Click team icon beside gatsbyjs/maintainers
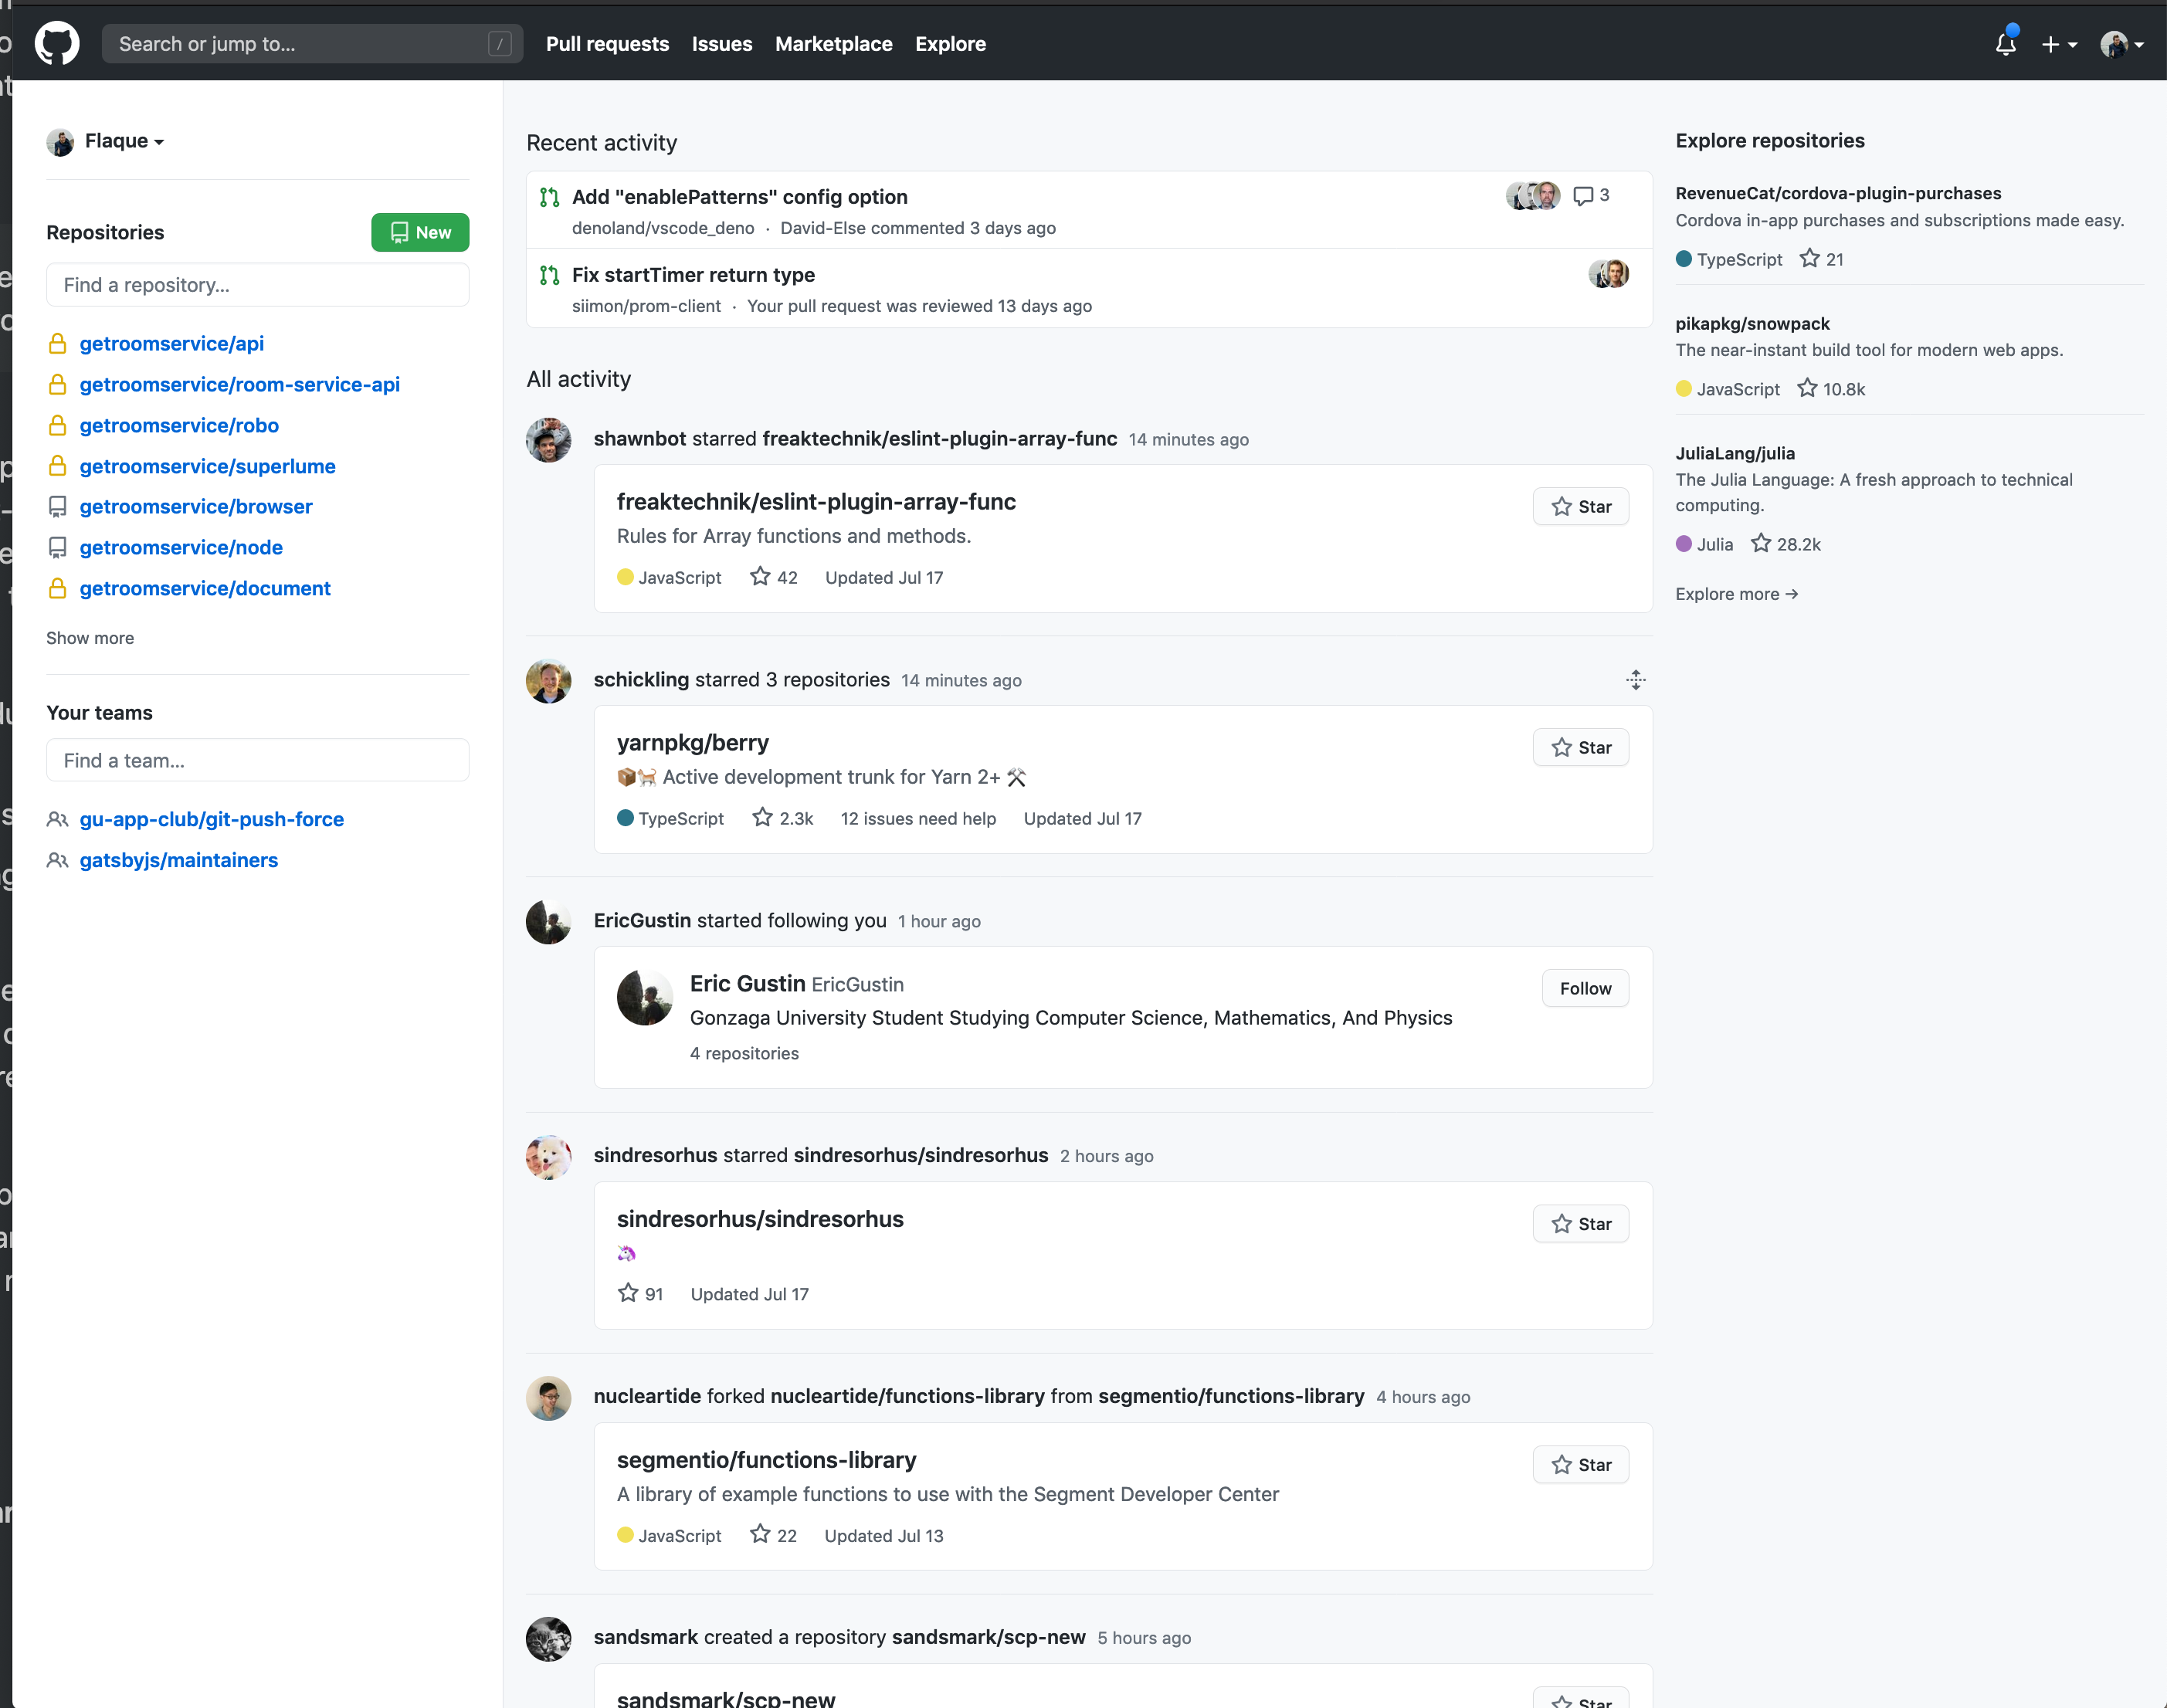 pyautogui.click(x=57, y=861)
